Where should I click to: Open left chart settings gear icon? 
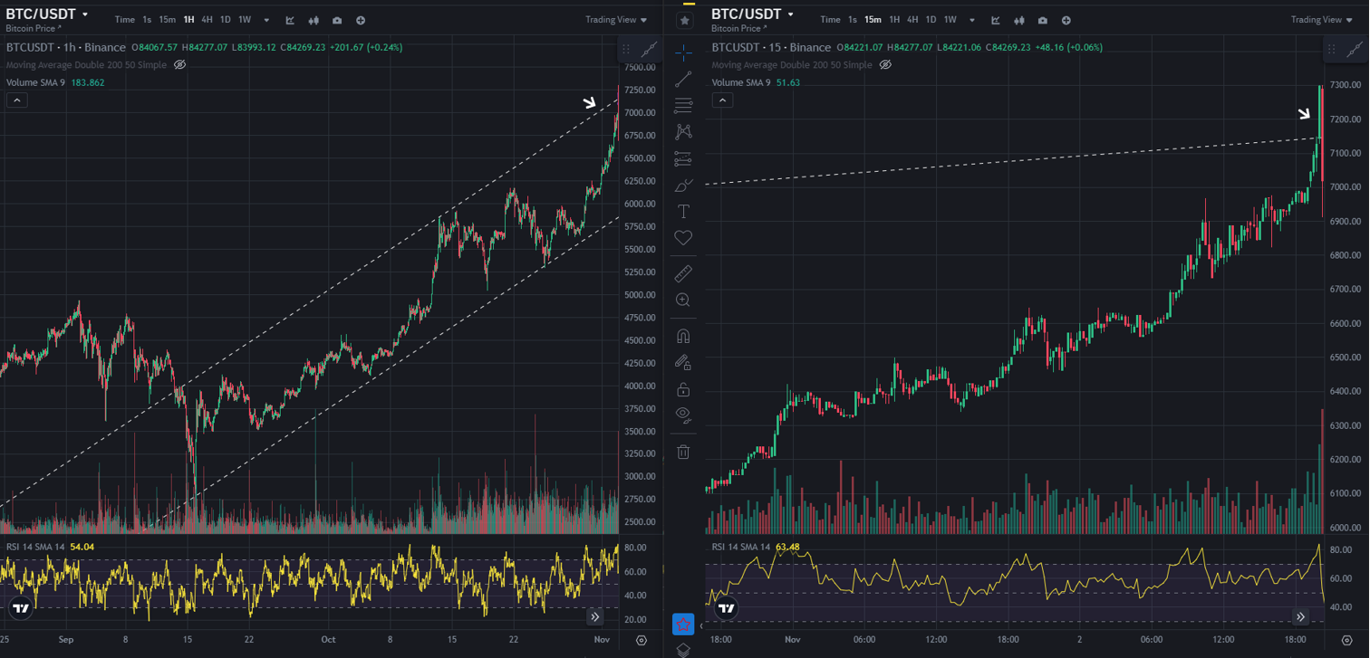(642, 640)
